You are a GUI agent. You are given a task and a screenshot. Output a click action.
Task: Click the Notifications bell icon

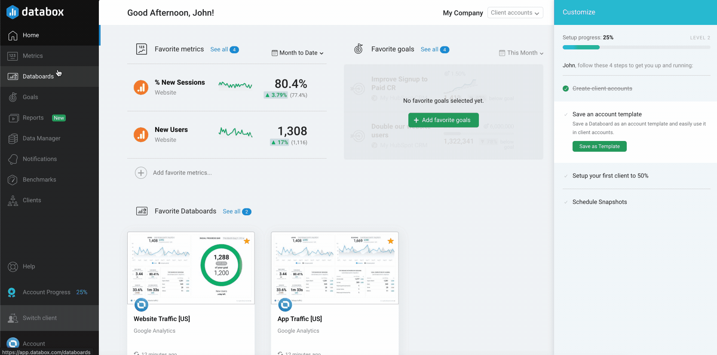click(x=13, y=159)
